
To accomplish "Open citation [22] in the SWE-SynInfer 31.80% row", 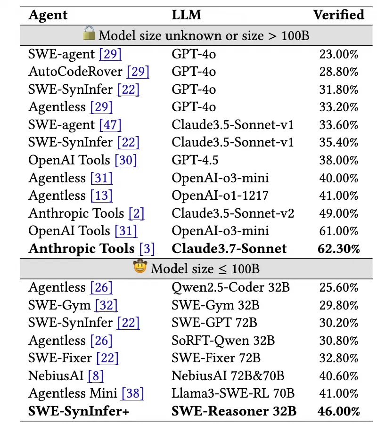I will pos(128,90).
